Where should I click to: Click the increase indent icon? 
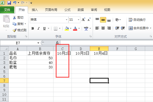click(x=123, y=28)
